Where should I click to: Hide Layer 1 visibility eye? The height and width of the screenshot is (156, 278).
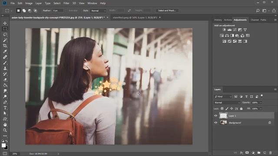coord(216,116)
